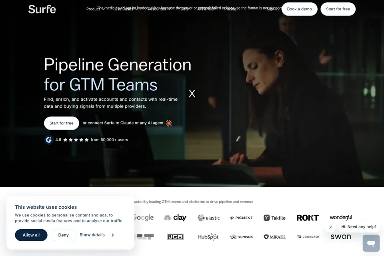
Task: Click the Surfe logo
Action: 42,9
